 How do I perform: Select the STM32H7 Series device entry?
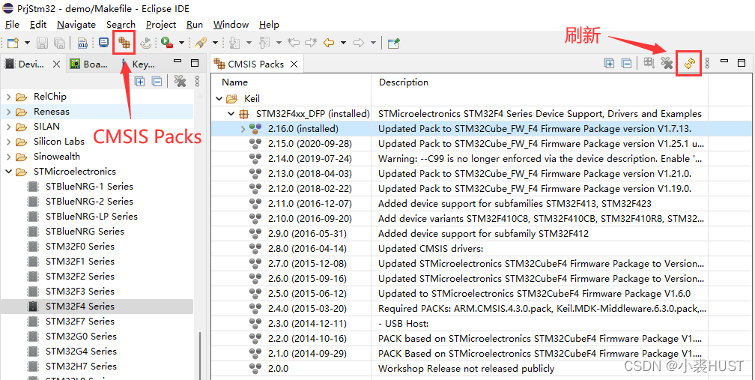coord(81,366)
